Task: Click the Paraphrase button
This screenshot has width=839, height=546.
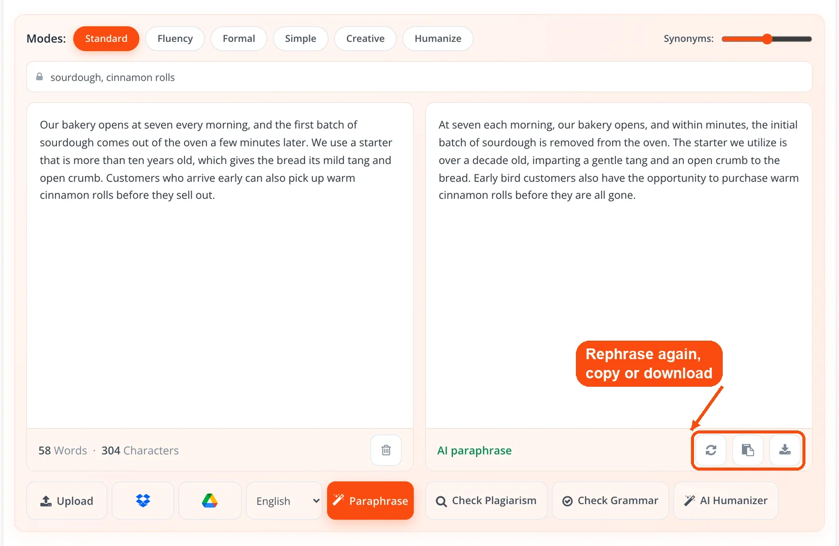Action: 370,500
